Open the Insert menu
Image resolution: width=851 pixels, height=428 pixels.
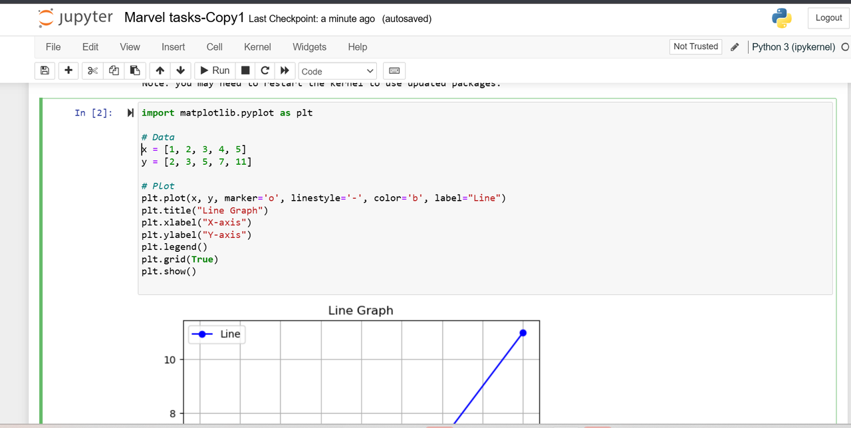pos(174,47)
